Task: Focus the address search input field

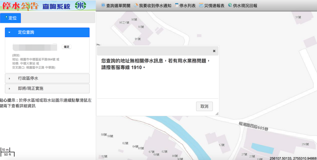Action: [x=35, y=47]
